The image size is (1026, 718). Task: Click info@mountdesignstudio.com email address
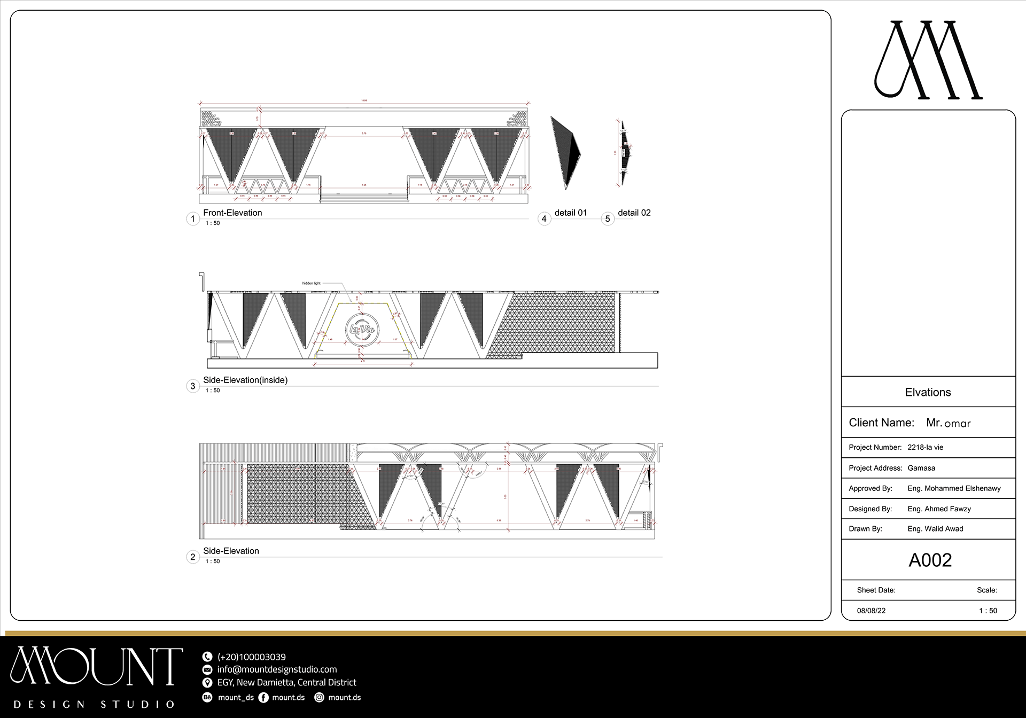277,669
